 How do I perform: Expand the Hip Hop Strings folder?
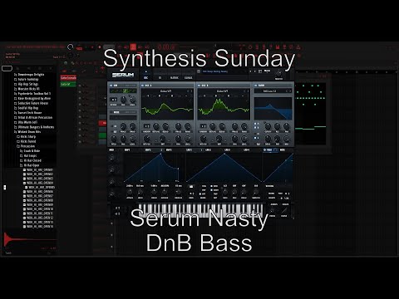click(x=26, y=84)
